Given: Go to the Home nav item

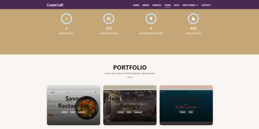Looking at the screenshot, I should pos(136,5).
